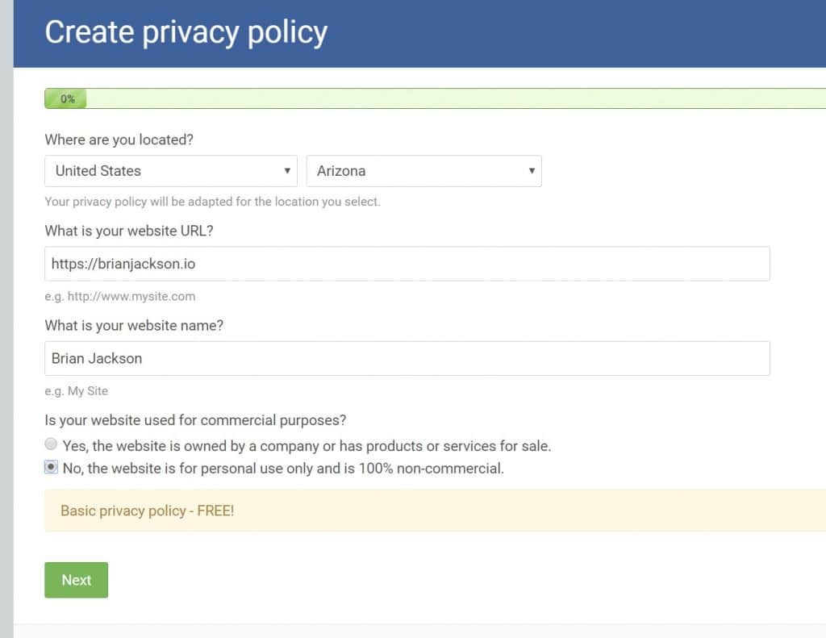Click the 'Basic privacy policy - FREE!' notice
Screen dimensions: 826x638
(x=146, y=511)
